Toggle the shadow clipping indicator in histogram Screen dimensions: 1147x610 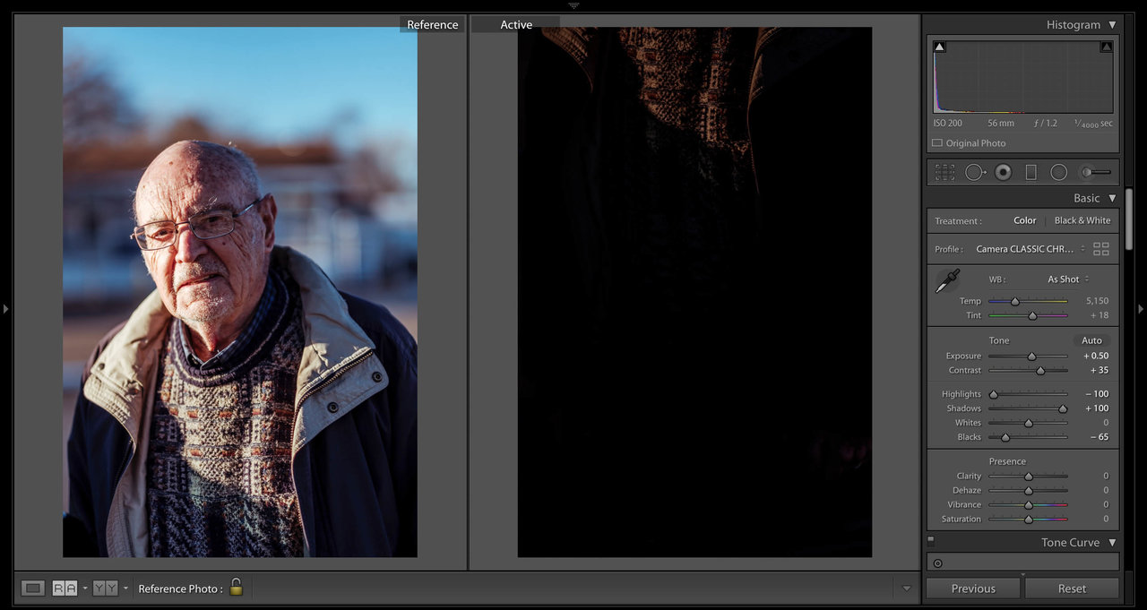939,47
